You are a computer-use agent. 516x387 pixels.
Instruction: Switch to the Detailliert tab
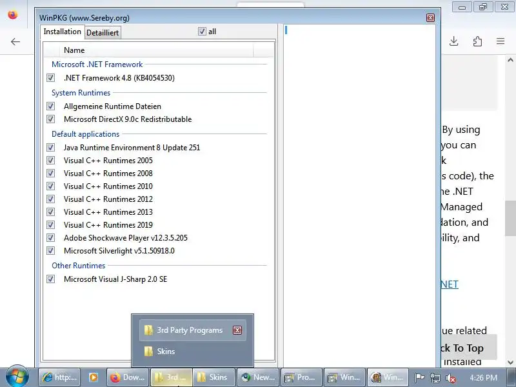click(103, 33)
